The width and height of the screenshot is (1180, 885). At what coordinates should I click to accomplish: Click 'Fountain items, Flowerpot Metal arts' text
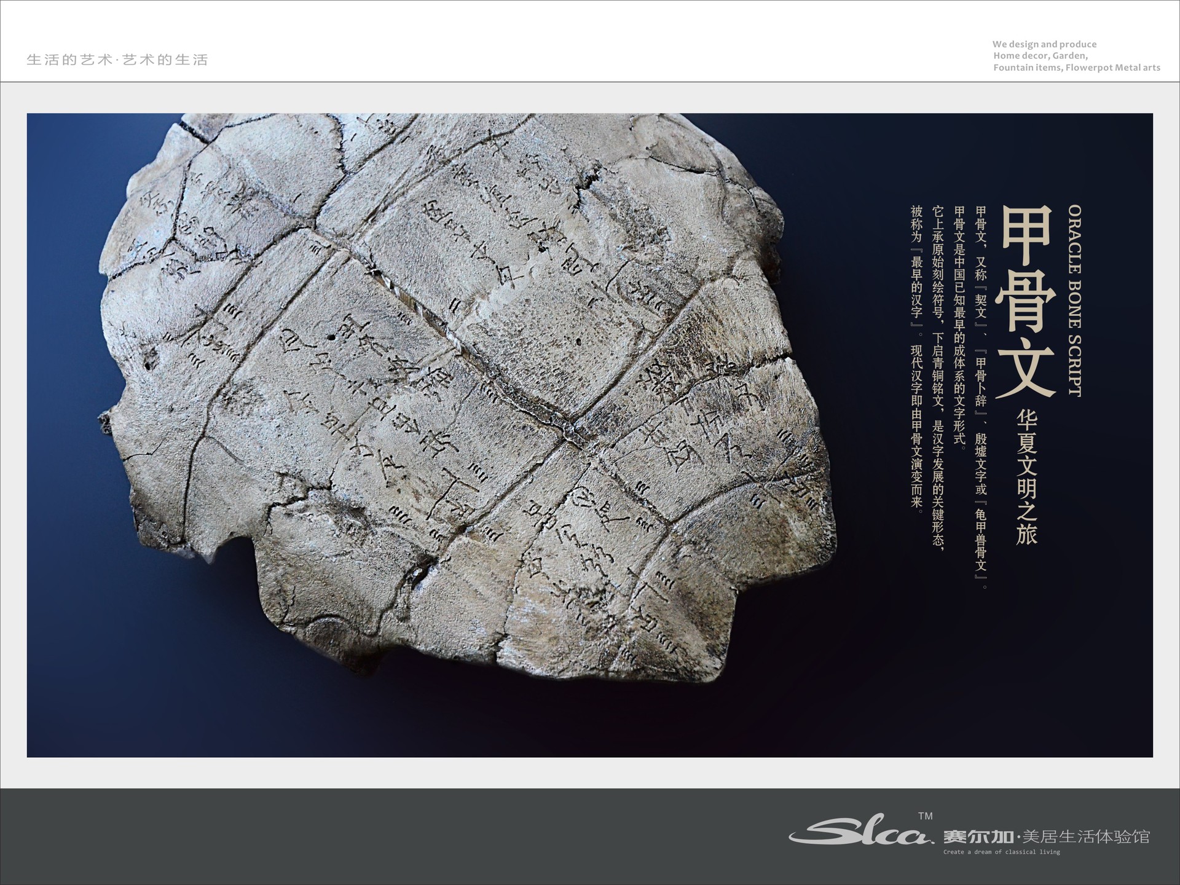[1077, 68]
